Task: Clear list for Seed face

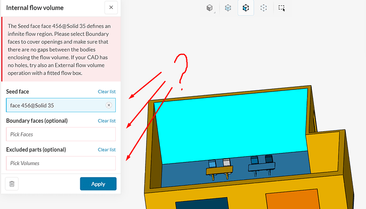Action: click(107, 92)
